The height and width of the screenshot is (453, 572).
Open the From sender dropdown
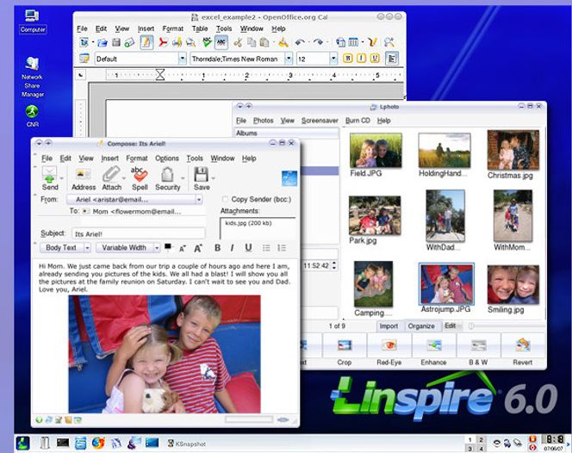(x=199, y=200)
